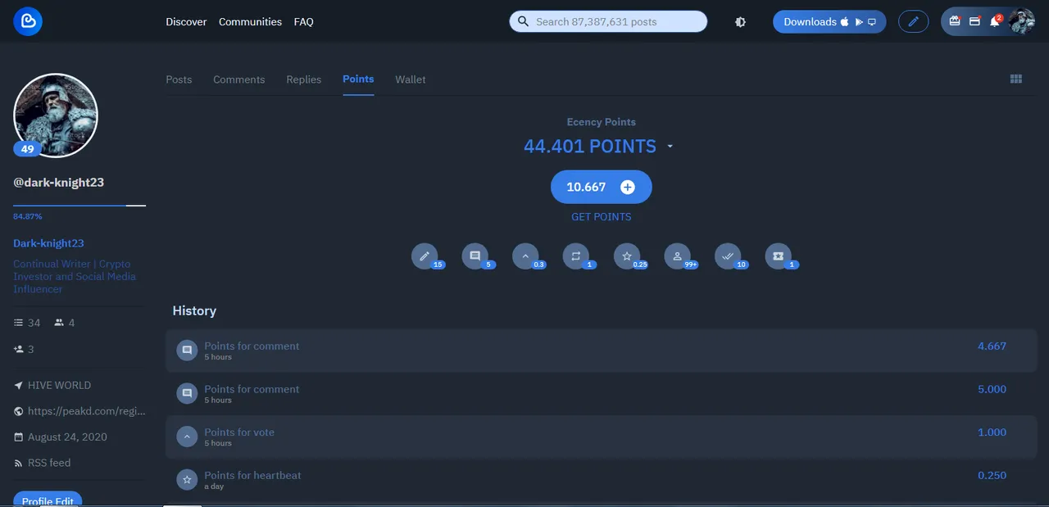Image resolution: width=1049 pixels, height=507 pixels.
Task: Switch to the Replies tab
Action: tap(303, 79)
